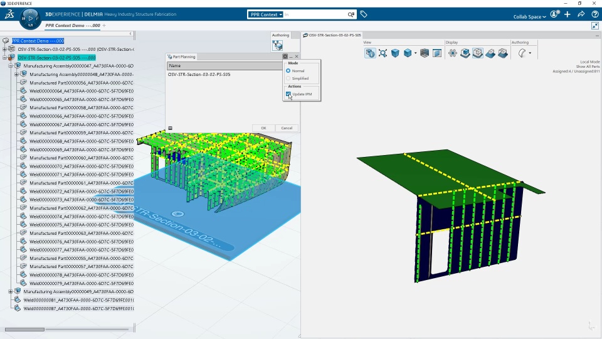Click the grid planes icon in View toolbar
This screenshot has width=602, height=339.
[x=425, y=53]
